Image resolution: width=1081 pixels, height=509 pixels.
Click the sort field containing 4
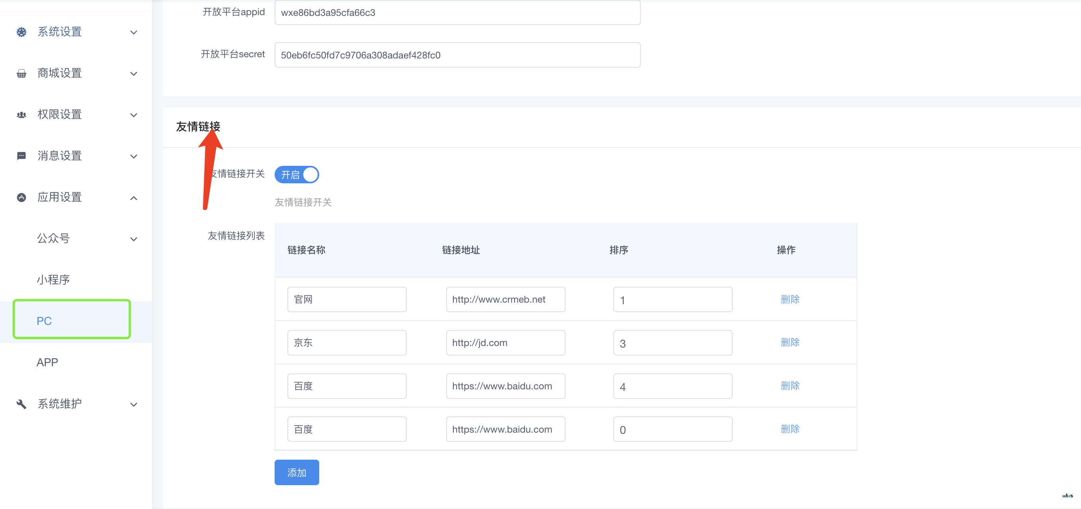pyautogui.click(x=672, y=386)
